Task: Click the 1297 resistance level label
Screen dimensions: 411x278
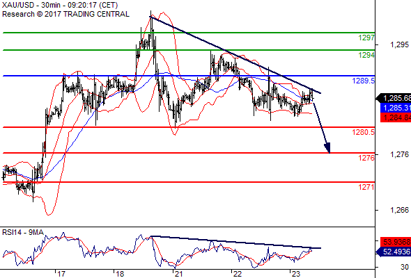Action: (366, 38)
